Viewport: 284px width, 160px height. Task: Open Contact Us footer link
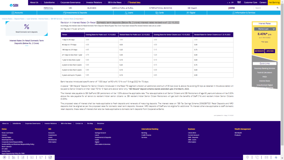[x=79, y=123]
